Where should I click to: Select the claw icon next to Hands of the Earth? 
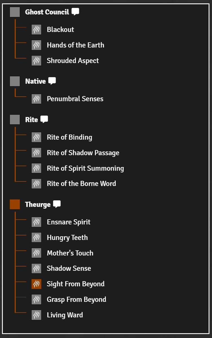click(x=36, y=45)
